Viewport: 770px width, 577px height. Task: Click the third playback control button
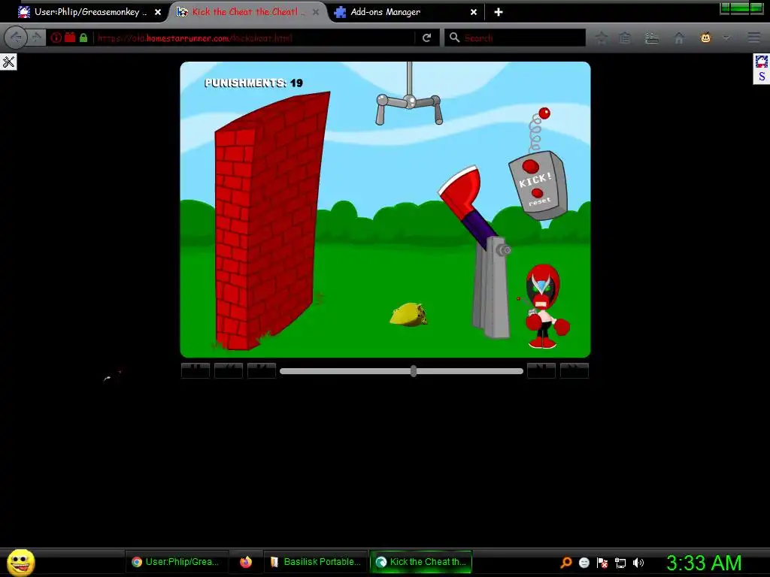(x=261, y=370)
